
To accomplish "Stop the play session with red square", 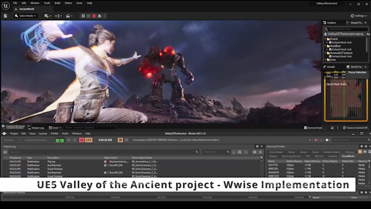I will click(94, 16).
